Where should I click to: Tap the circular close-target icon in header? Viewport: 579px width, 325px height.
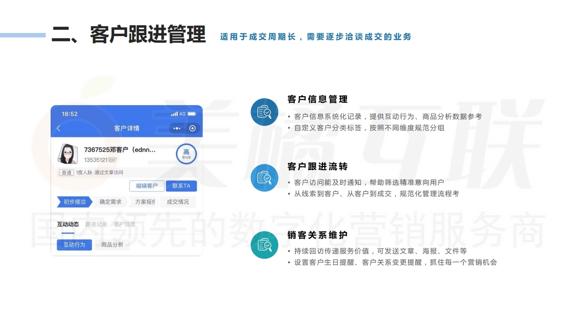[x=193, y=129]
